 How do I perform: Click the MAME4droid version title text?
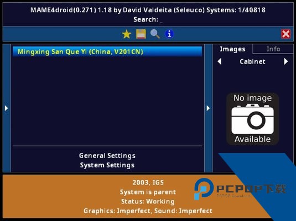pos(148,10)
